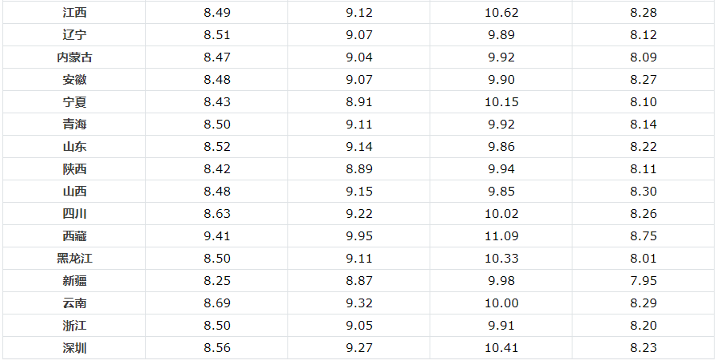Click the 内蒙古 row label
717x360 pixels.
74,57
